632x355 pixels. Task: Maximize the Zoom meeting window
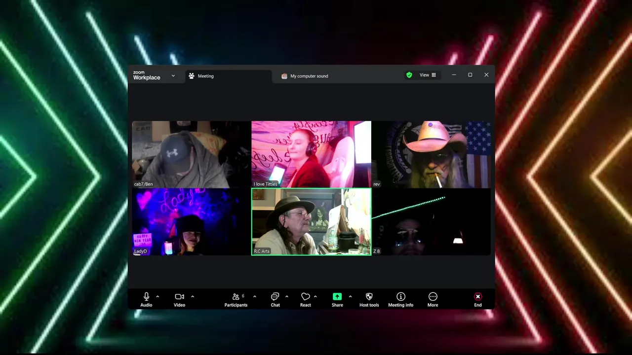pyautogui.click(x=470, y=75)
